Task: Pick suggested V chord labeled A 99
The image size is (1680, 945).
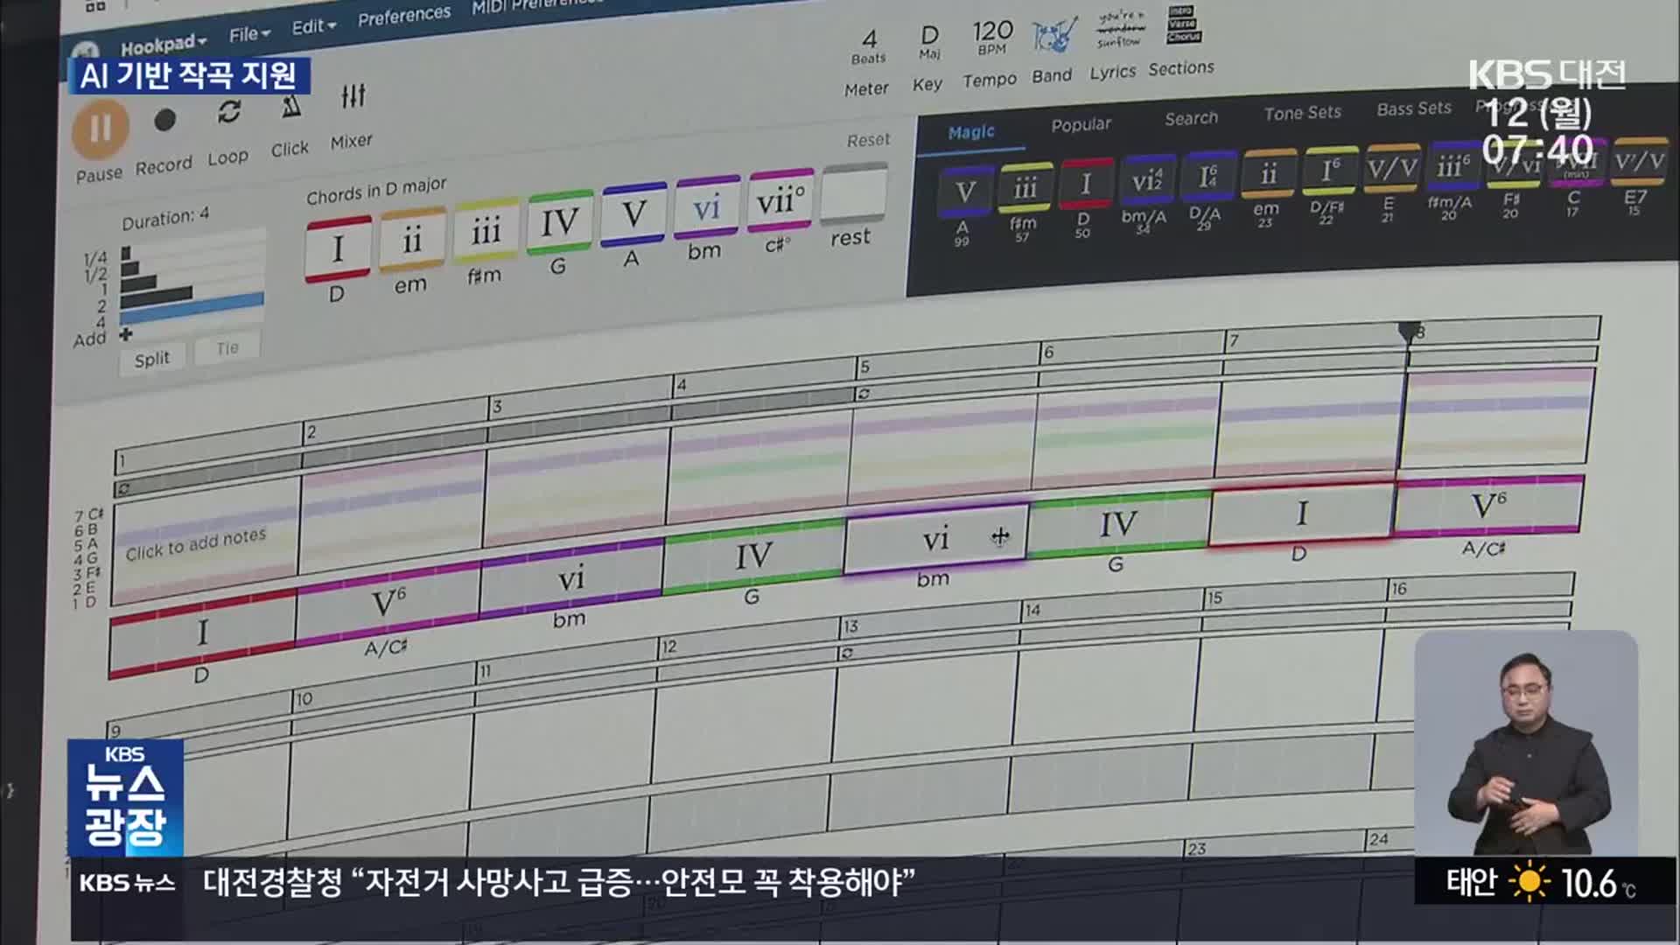Action: 964,192
